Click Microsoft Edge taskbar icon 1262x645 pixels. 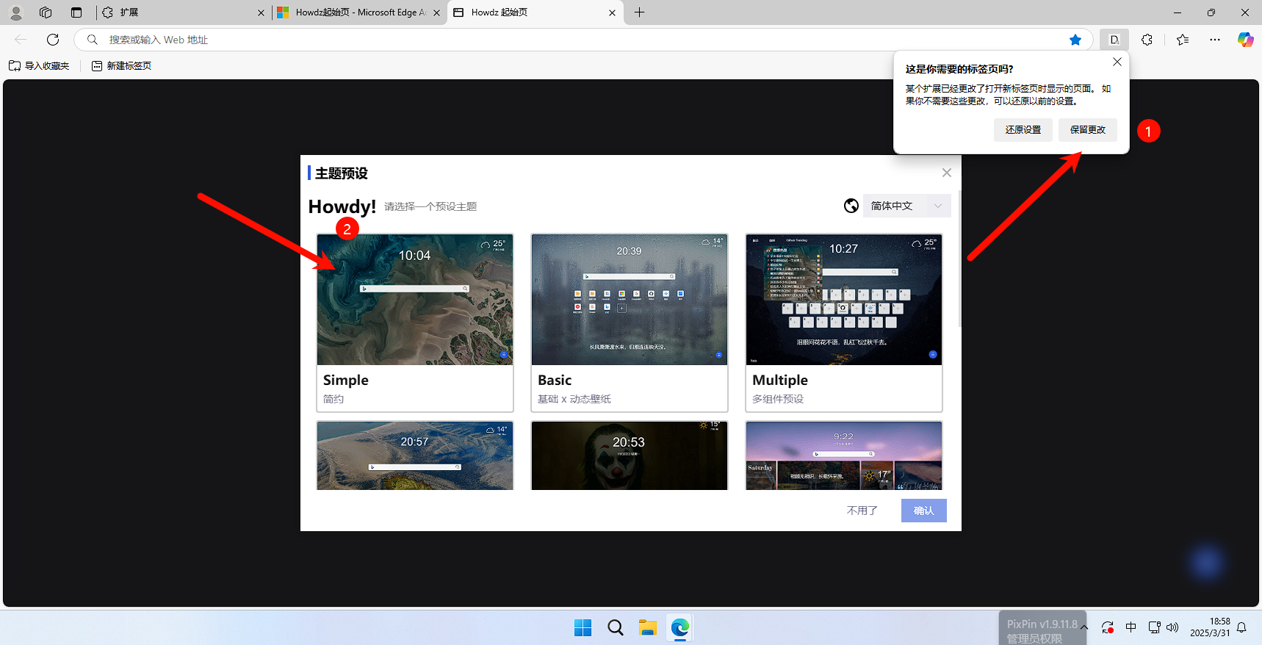point(680,627)
